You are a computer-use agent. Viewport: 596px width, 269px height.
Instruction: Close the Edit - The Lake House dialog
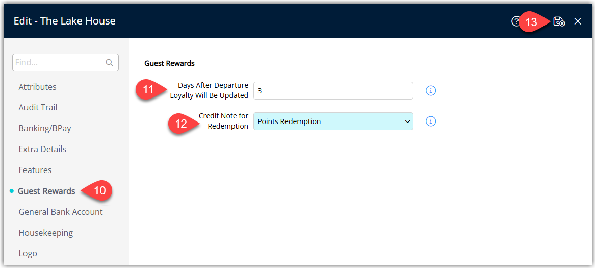tap(578, 21)
